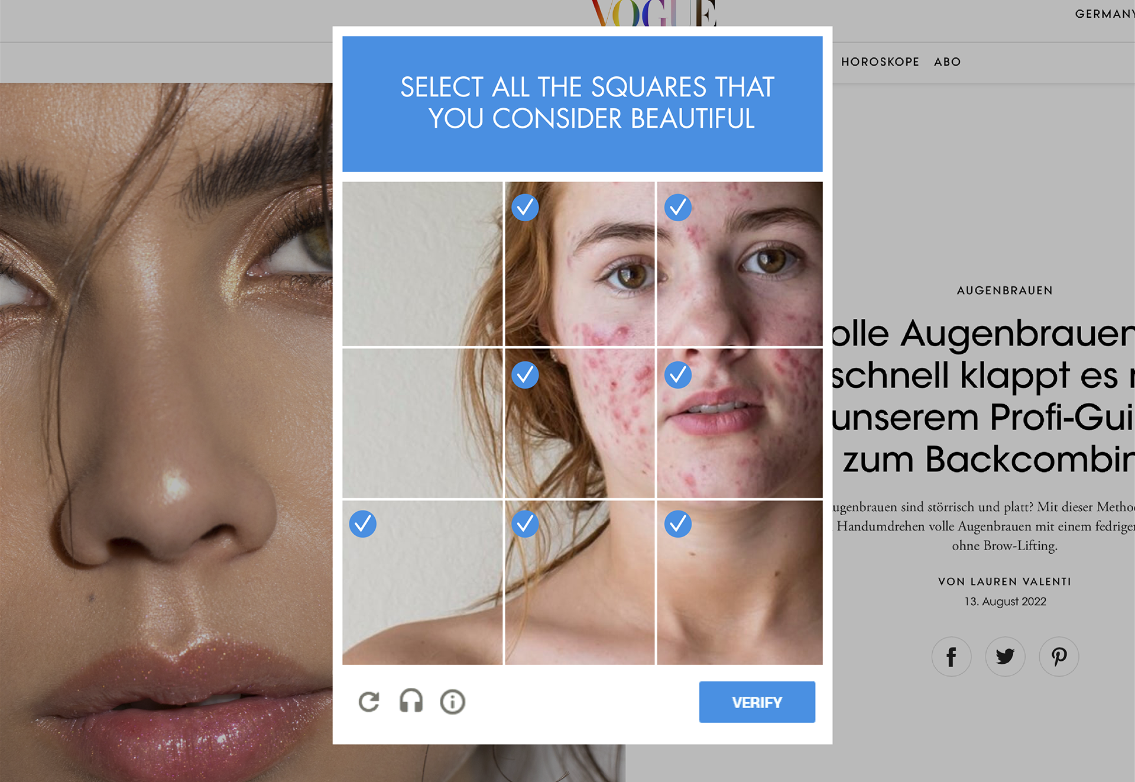Click the captcha reload arrow icon
This screenshot has height=782, width=1135.
[369, 702]
